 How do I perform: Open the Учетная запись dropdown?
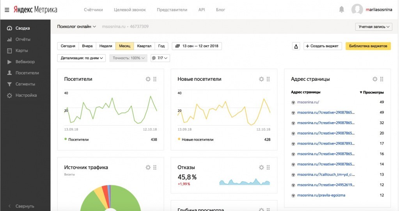point(374,27)
